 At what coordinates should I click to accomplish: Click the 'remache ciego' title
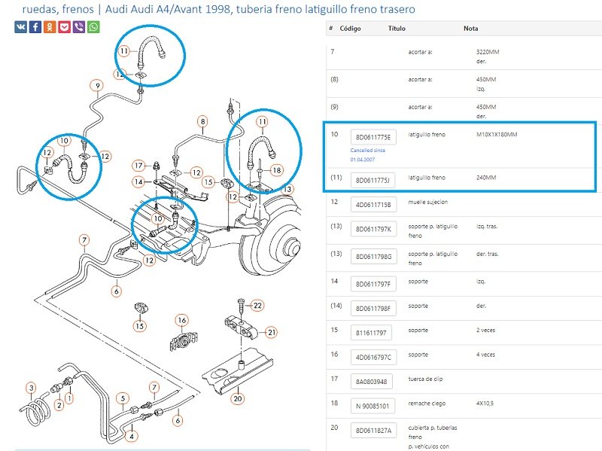[427, 404]
